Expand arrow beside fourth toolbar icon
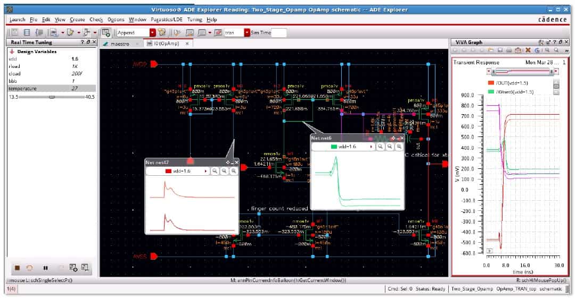The height and width of the screenshot is (299, 576). point(63,32)
